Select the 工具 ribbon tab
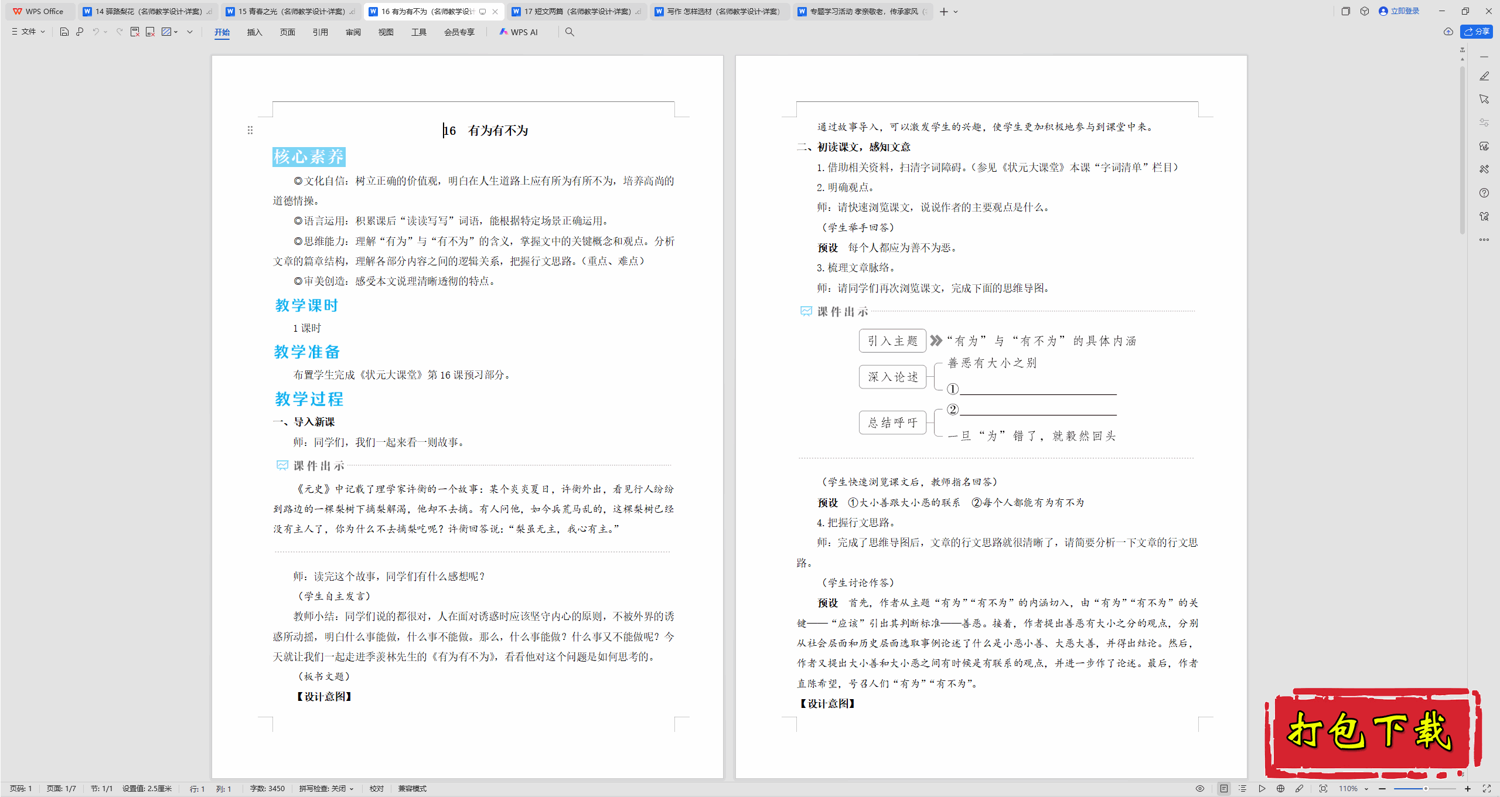 [419, 32]
